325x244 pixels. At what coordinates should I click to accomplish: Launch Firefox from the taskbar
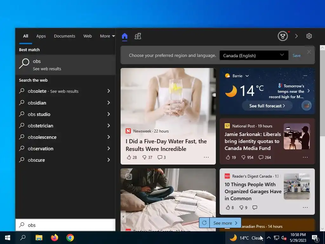tap(55, 238)
